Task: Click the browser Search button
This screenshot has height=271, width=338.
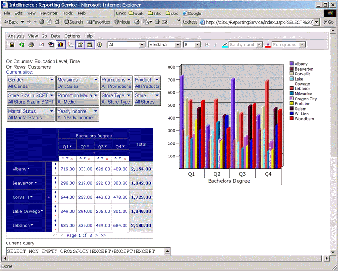Action: click(x=73, y=22)
